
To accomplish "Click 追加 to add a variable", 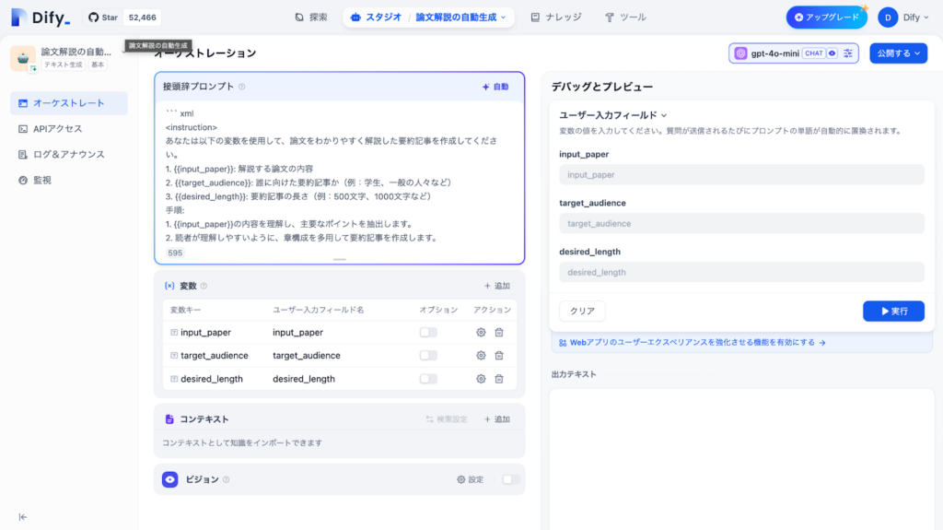I will 496,286.
